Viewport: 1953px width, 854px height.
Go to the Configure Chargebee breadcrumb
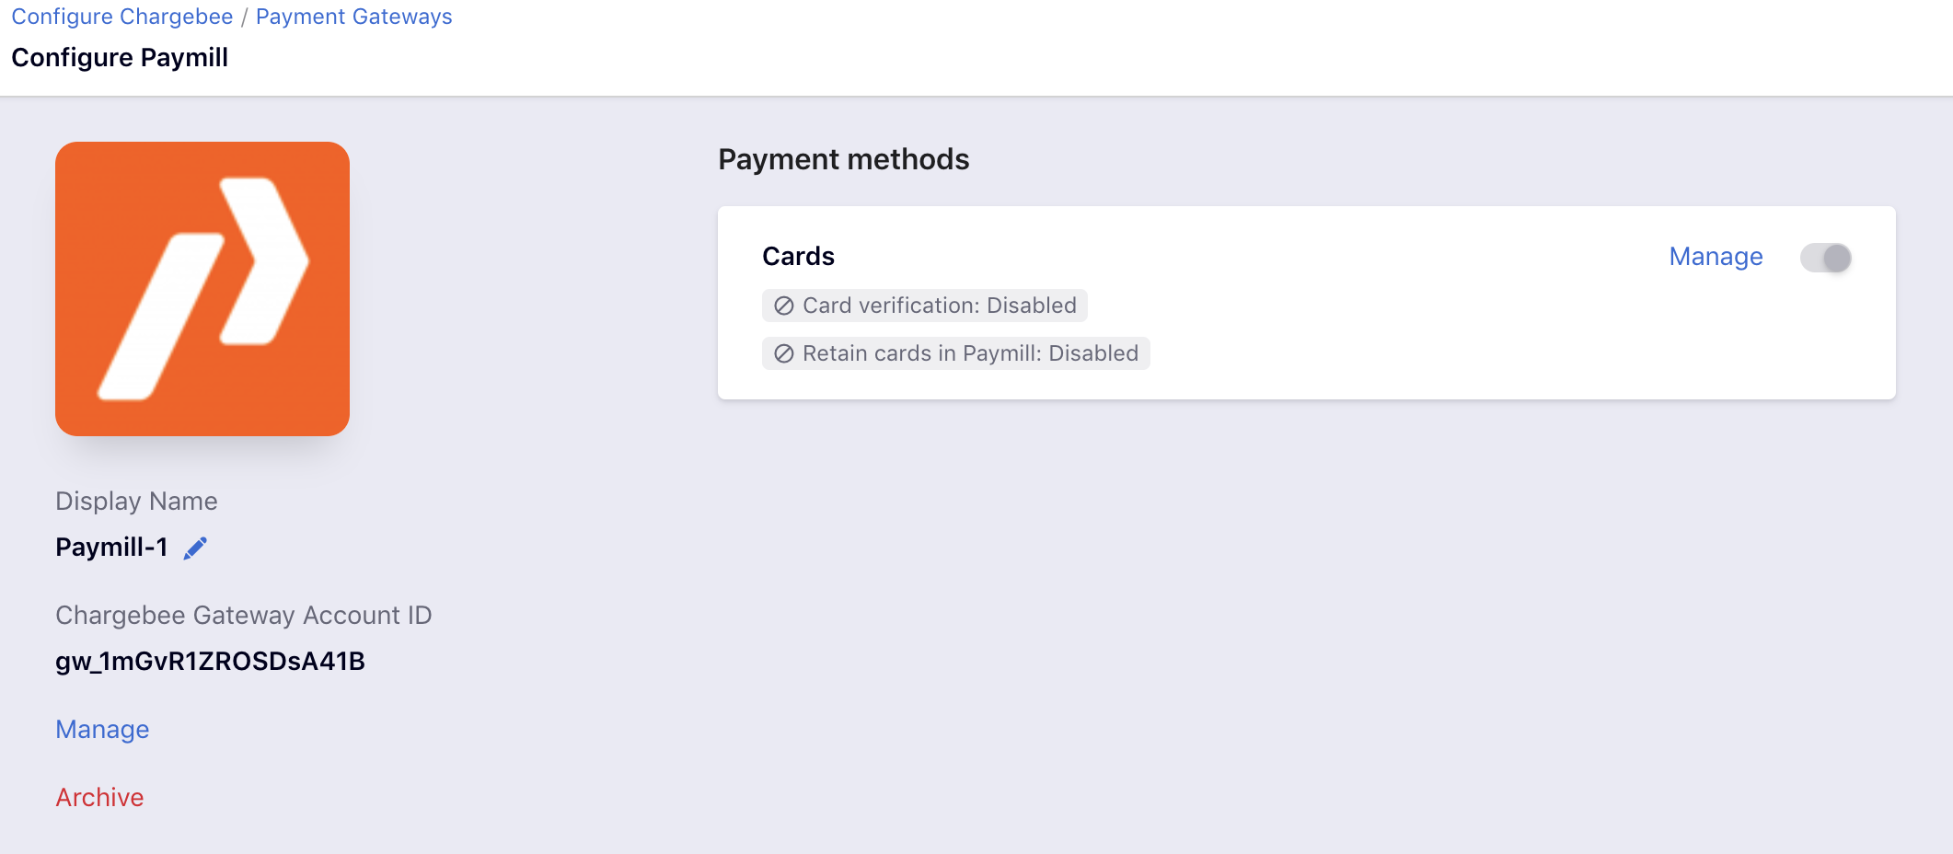122,17
